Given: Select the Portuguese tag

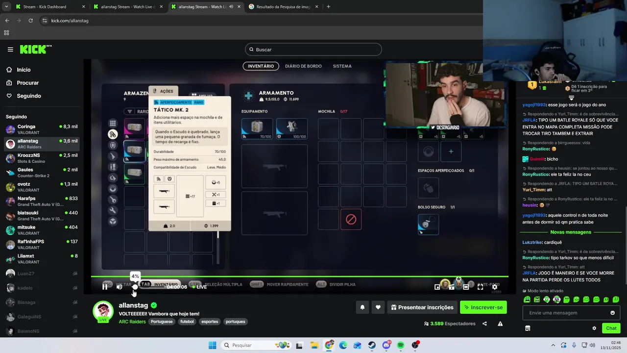Looking at the screenshot, I should coord(162,322).
